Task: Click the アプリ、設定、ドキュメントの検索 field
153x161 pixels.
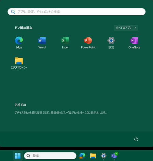Action: click(x=76, y=12)
